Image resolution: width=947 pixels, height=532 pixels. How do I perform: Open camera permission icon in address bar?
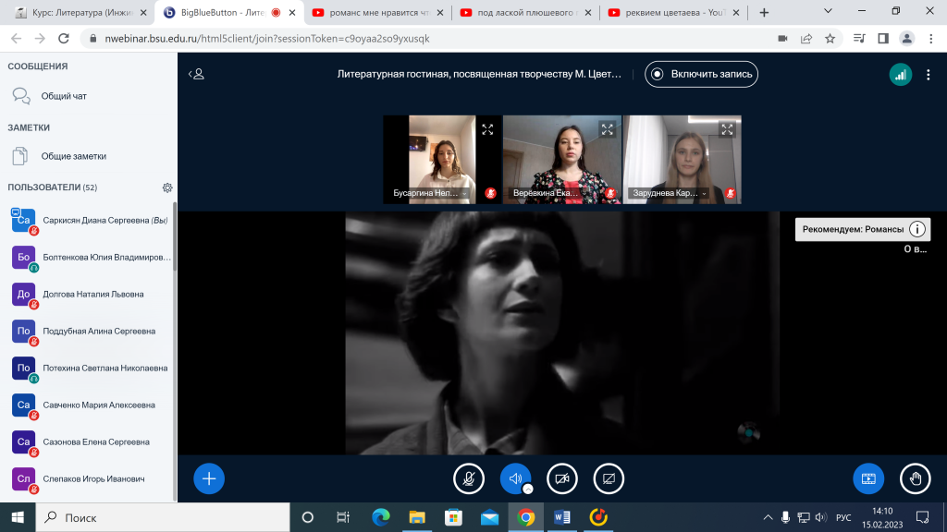click(782, 39)
